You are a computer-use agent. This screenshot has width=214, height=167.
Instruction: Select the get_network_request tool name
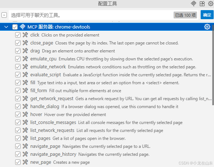point(52,98)
